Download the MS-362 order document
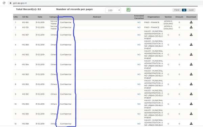The height and width of the screenshot is (127, 203). (191, 84)
